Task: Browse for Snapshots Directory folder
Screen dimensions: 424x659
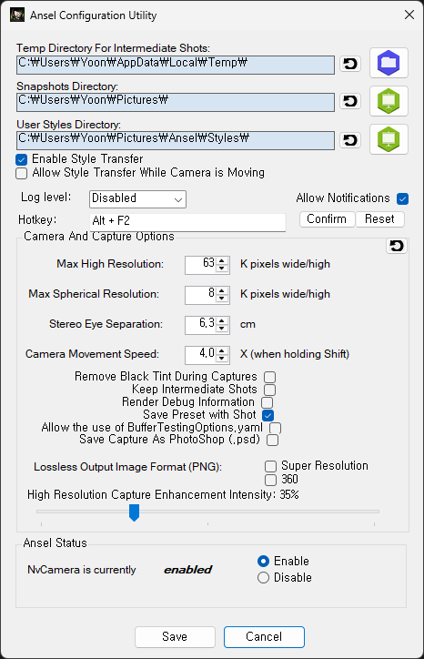Action: (389, 101)
